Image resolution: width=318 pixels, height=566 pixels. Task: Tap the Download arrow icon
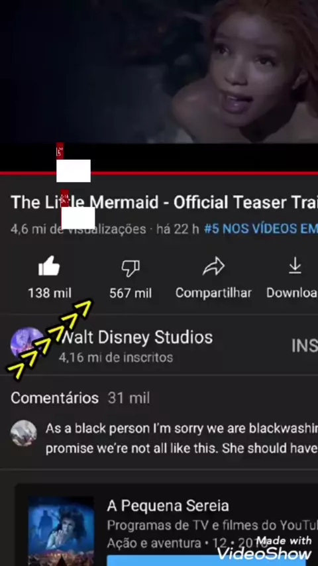pos(295,266)
